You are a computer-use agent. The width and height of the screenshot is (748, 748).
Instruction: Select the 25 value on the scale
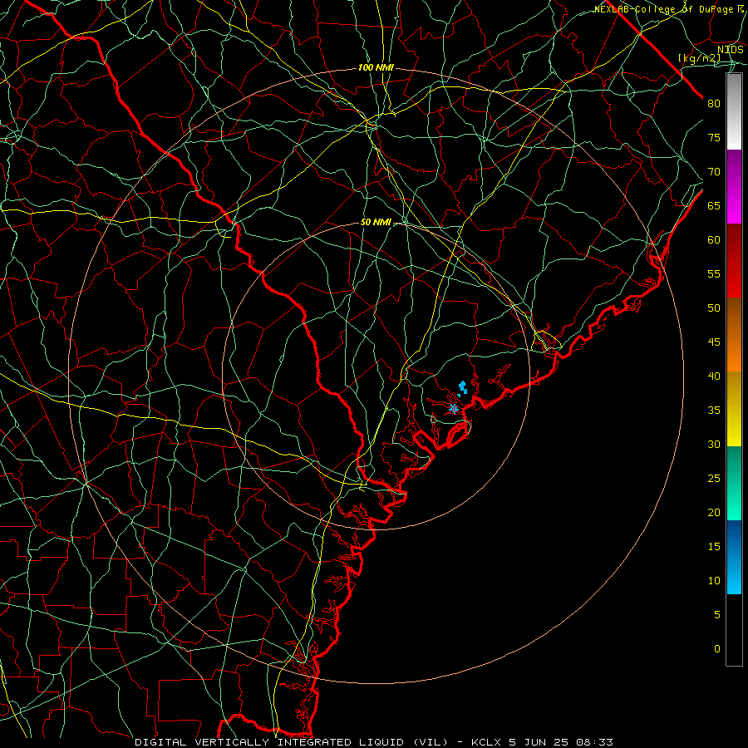pos(714,479)
